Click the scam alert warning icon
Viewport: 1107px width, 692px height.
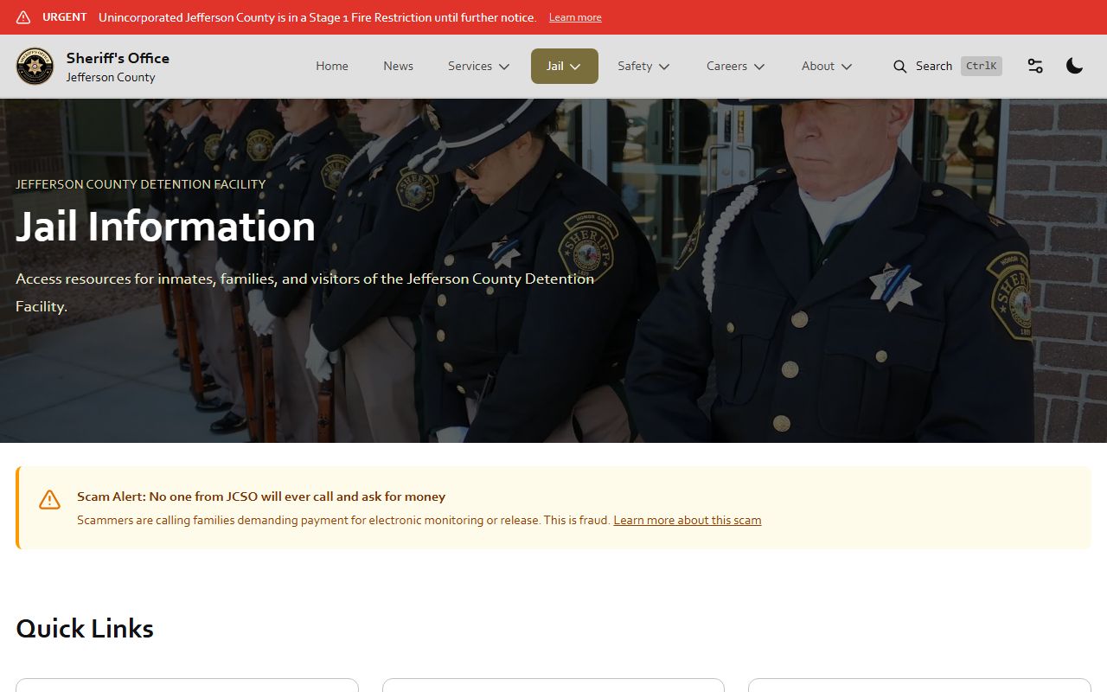49,499
